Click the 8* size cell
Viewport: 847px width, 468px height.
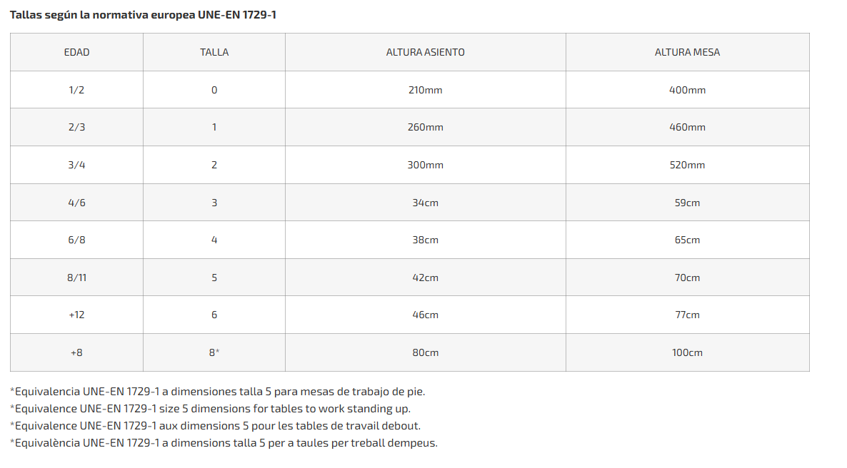(x=214, y=352)
